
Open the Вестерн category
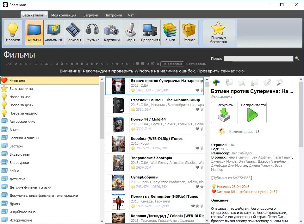tap(50, 146)
